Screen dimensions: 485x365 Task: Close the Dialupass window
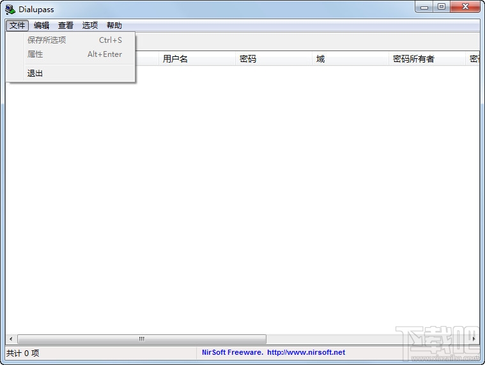[x=466, y=7]
